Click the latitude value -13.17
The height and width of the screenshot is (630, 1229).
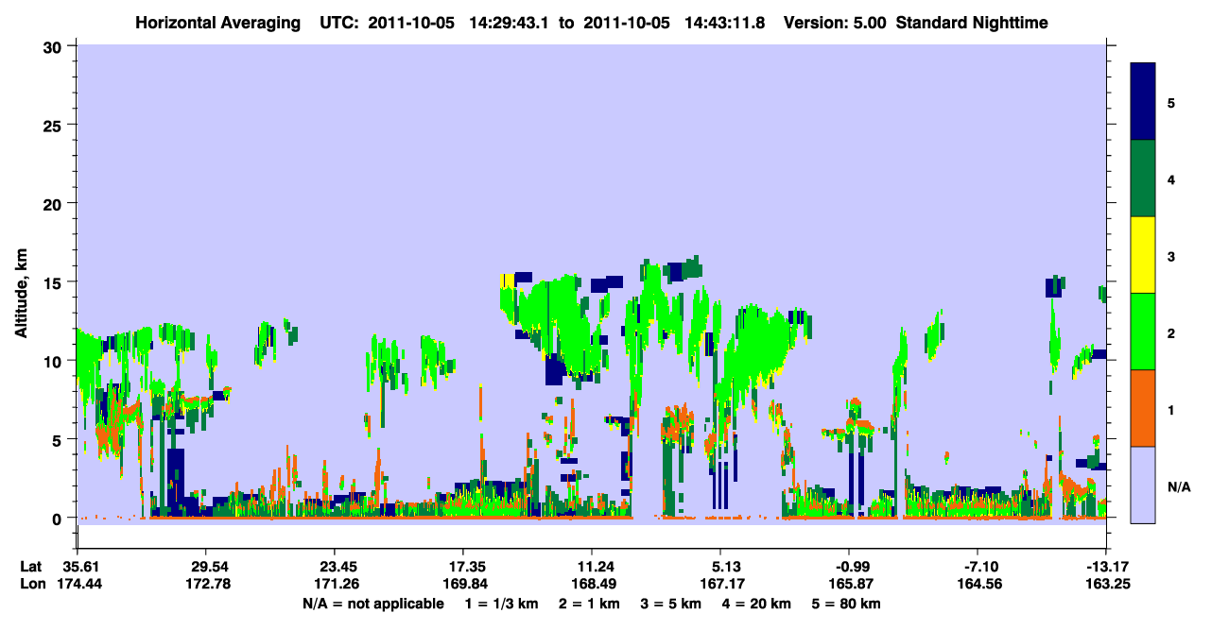coord(1105,566)
